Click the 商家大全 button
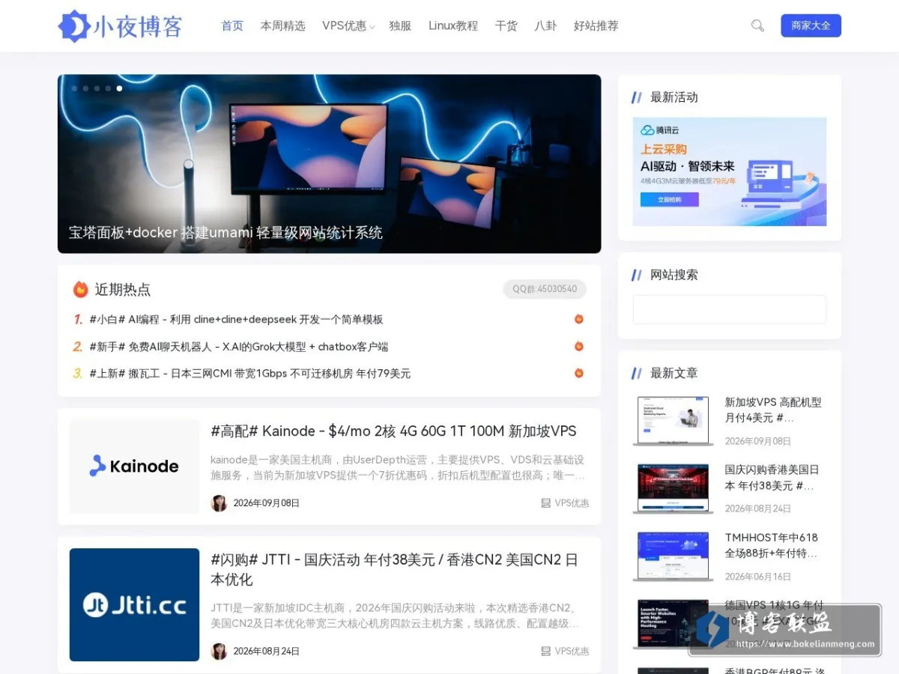Image resolution: width=899 pixels, height=674 pixels. (811, 25)
